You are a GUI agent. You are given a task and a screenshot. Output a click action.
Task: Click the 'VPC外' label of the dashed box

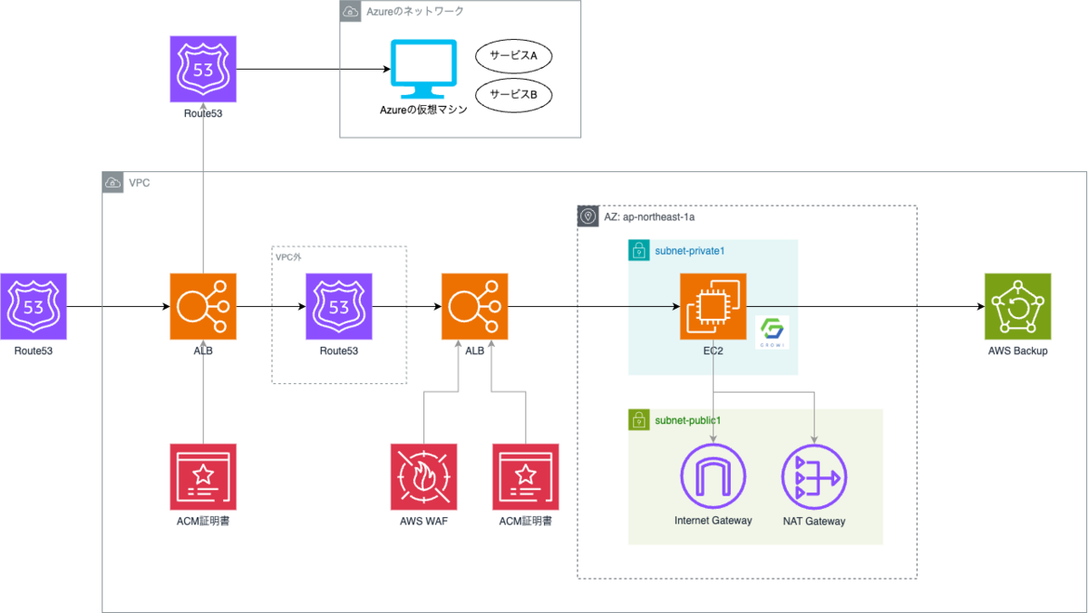pyautogui.click(x=288, y=256)
